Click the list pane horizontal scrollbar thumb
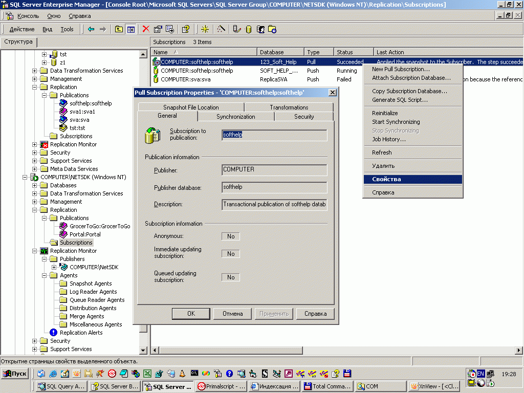The height and width of the screenshot is (393, 524). tap(231, 350)
